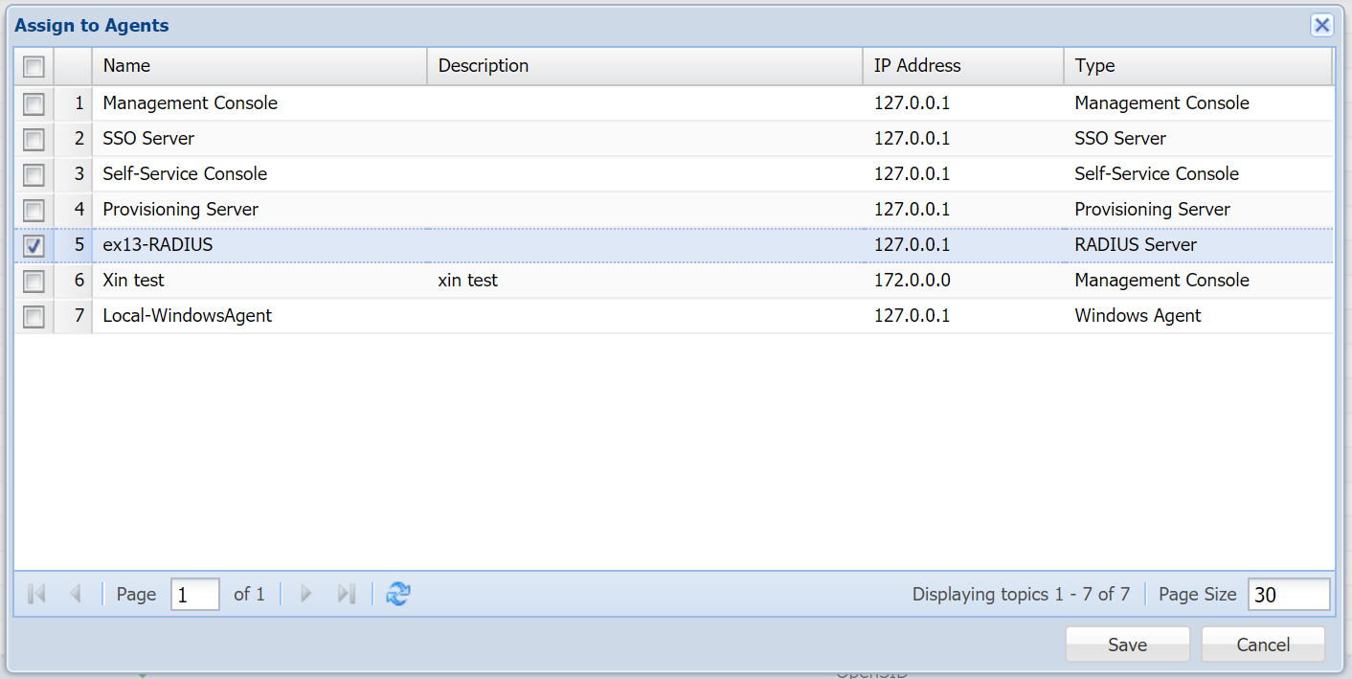Uncheck the ex13-RADIUS agent checkbox

point(34,246)
